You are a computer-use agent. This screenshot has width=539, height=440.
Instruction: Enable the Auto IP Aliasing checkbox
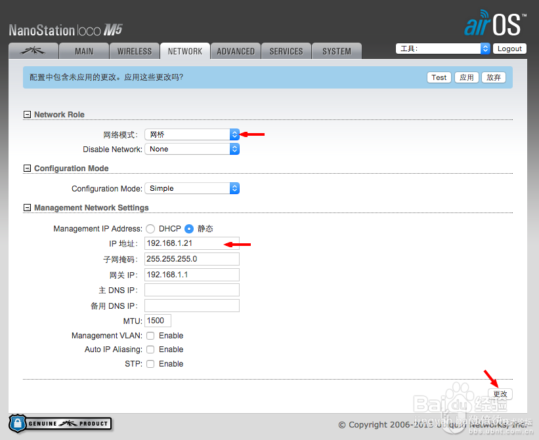[150, 350]
